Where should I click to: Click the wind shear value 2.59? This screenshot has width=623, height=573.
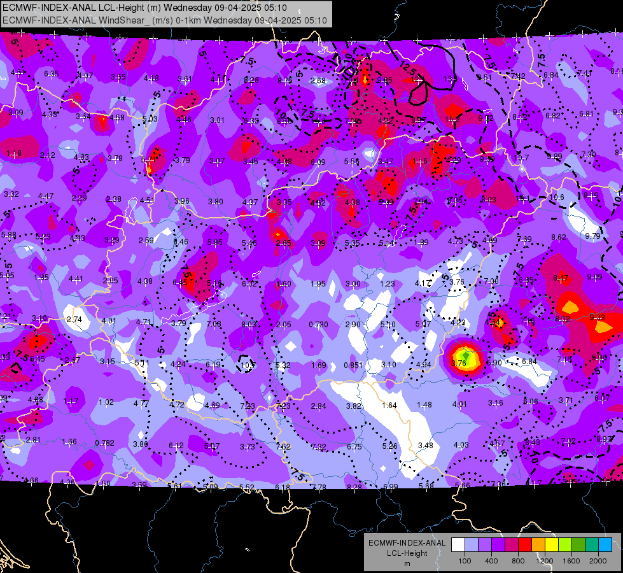tap(146, 240)
